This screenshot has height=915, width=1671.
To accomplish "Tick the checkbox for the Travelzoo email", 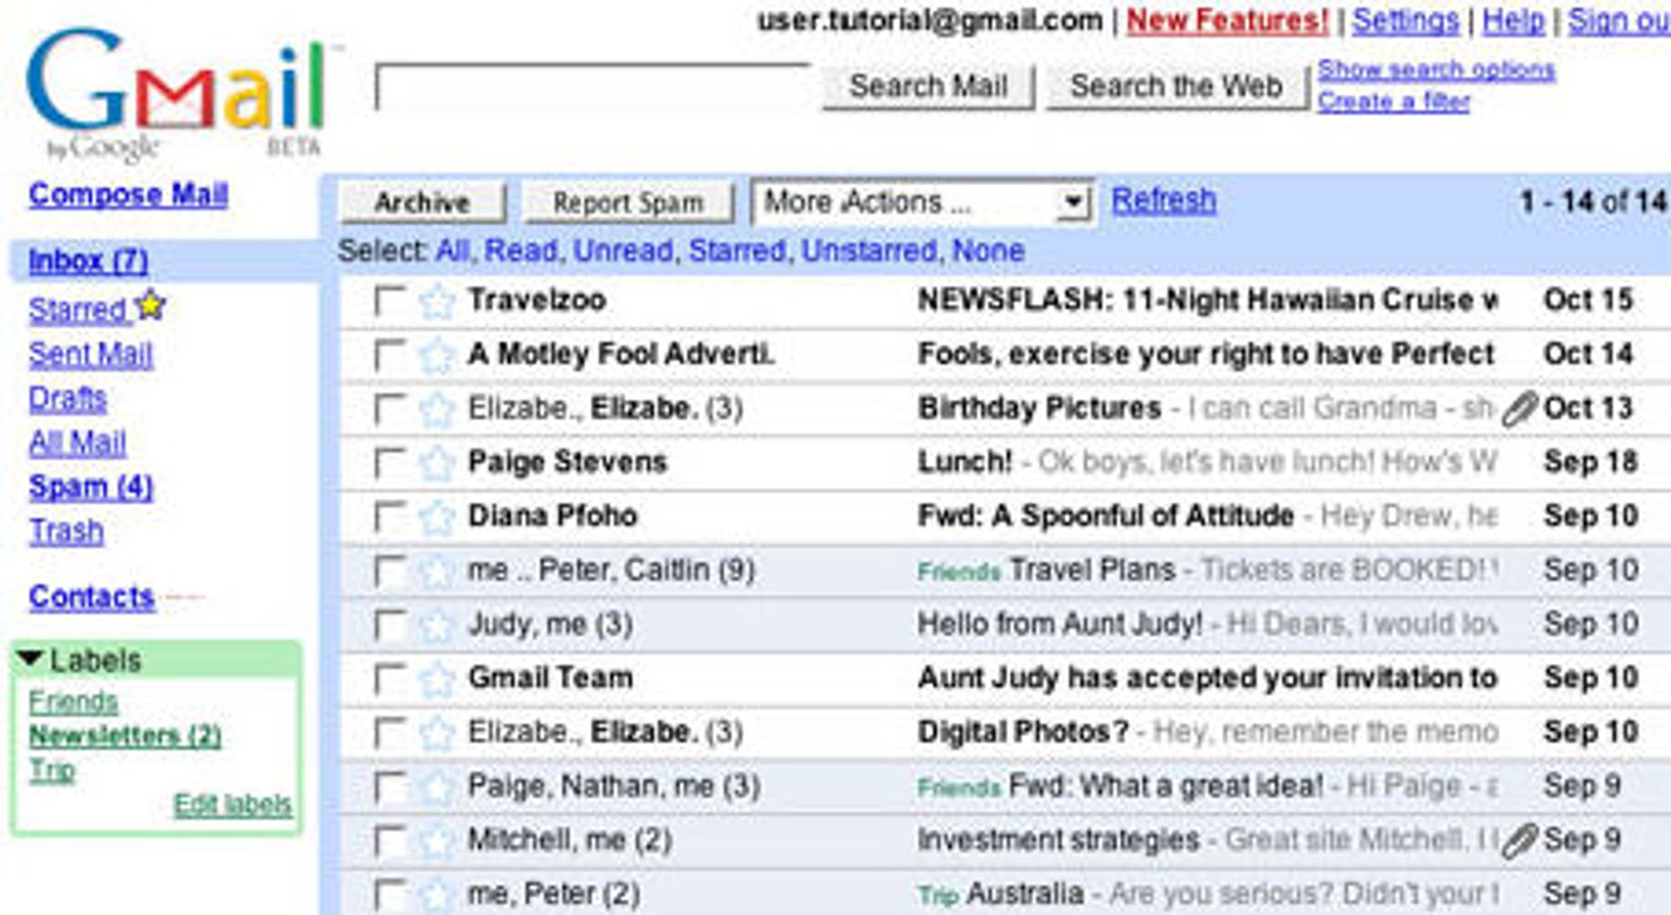I will (x=390, y=301).
